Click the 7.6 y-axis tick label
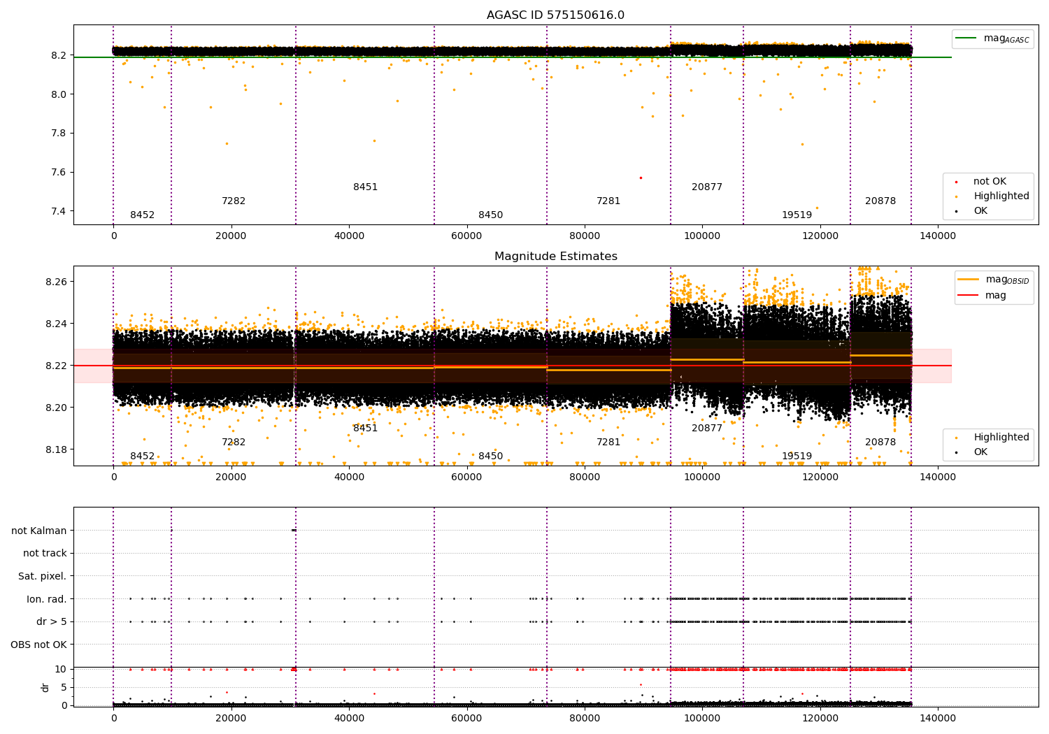Image resolution: width=1049 pixels, height=734 pixels. (x=59, y=173)
